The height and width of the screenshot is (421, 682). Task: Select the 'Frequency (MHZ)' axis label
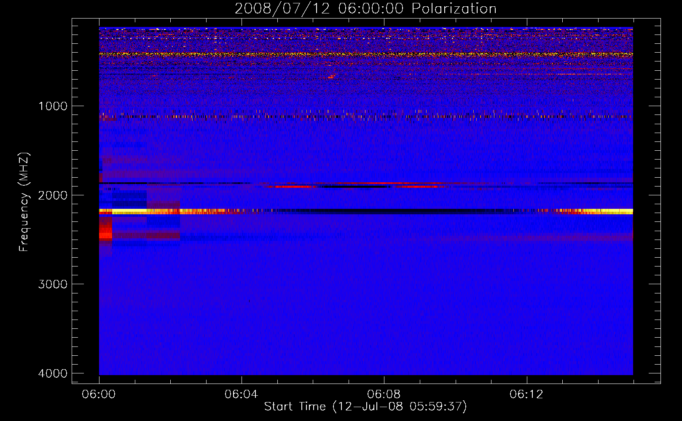(24, 202)
